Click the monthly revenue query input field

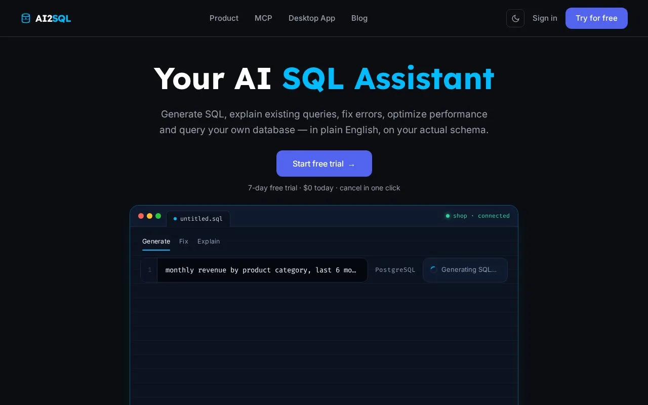[262, 270]
